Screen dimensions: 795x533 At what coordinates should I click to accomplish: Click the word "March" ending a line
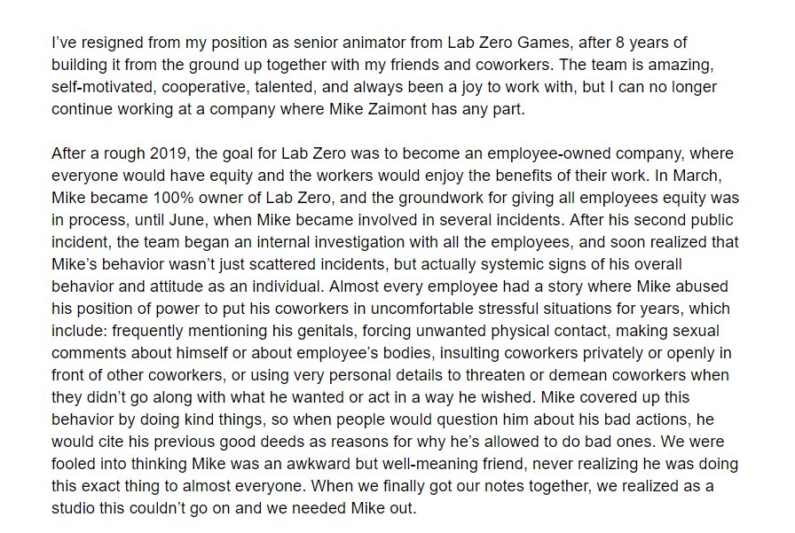pos(697,176)
